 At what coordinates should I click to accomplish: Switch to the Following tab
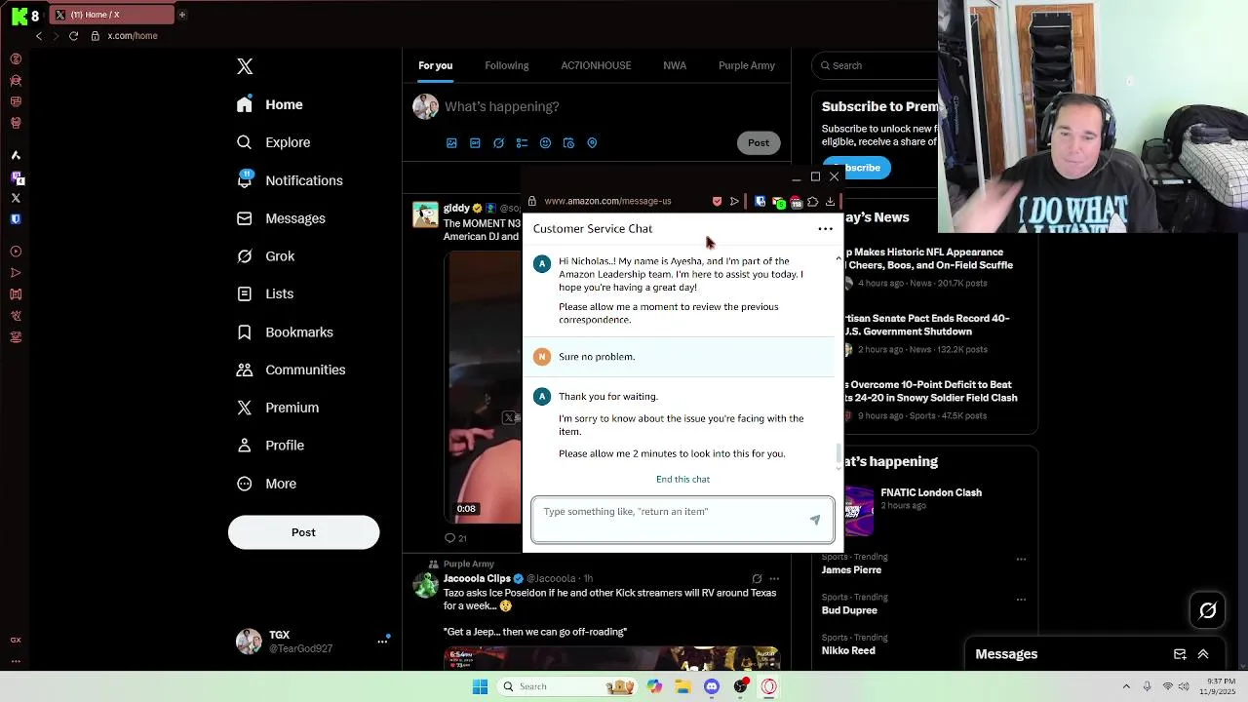(x=506, y=65)
